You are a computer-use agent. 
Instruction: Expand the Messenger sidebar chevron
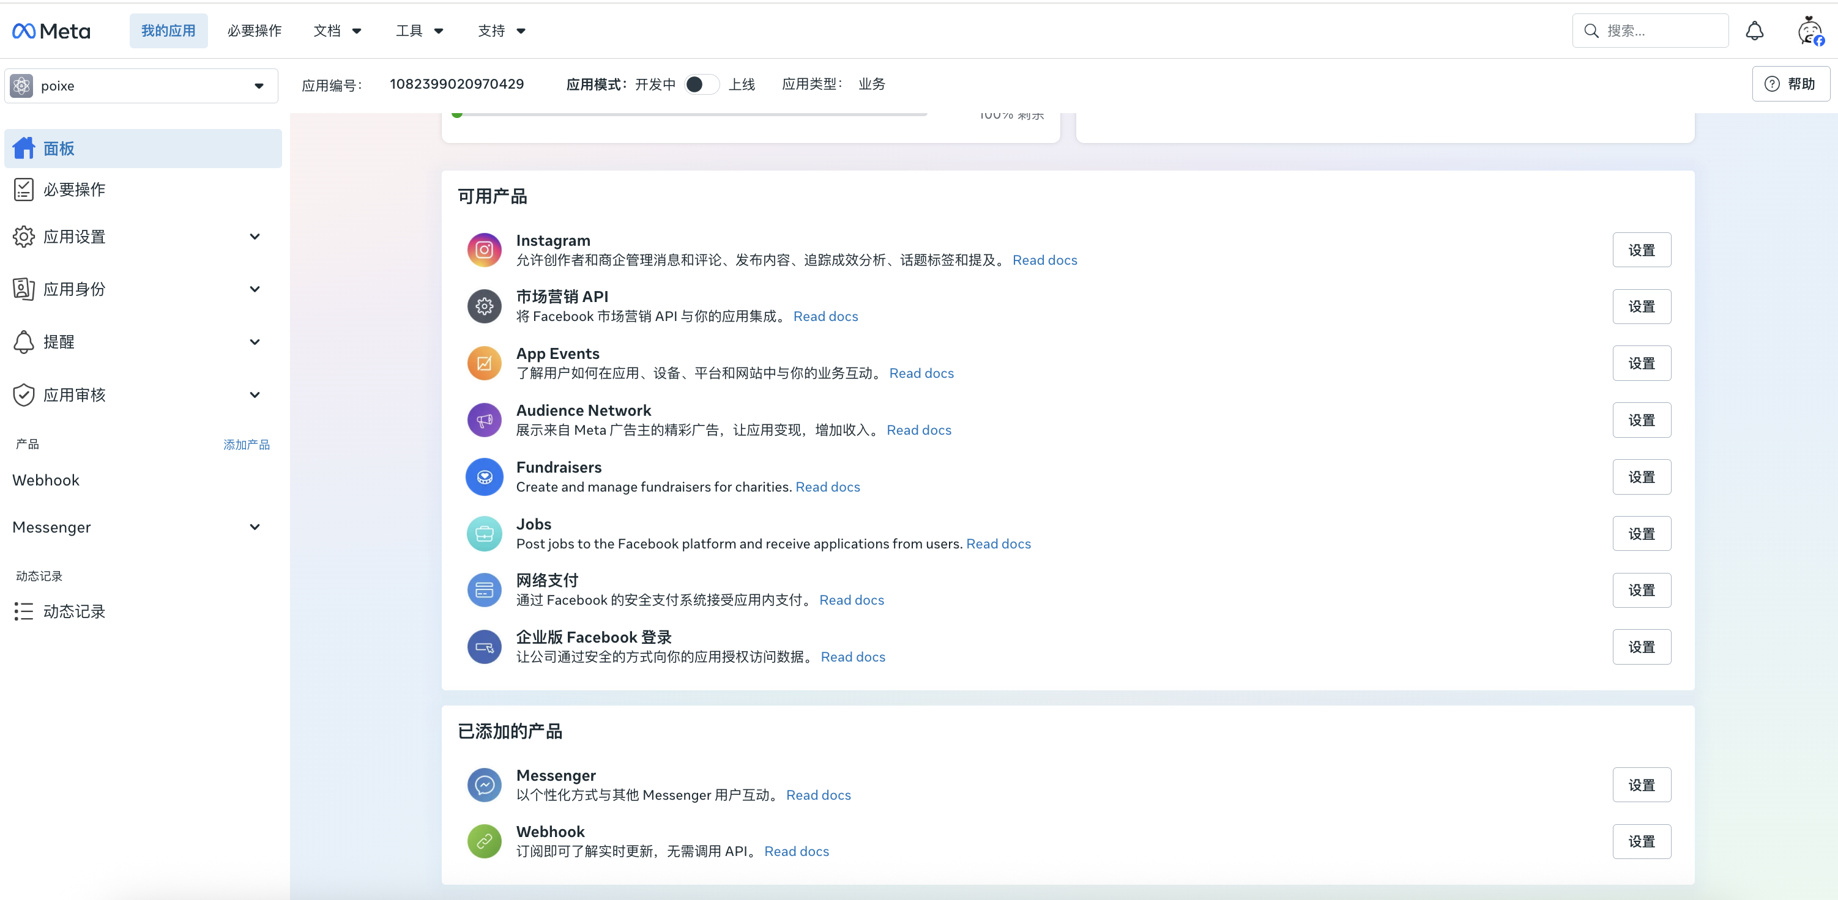pos(255,527)
